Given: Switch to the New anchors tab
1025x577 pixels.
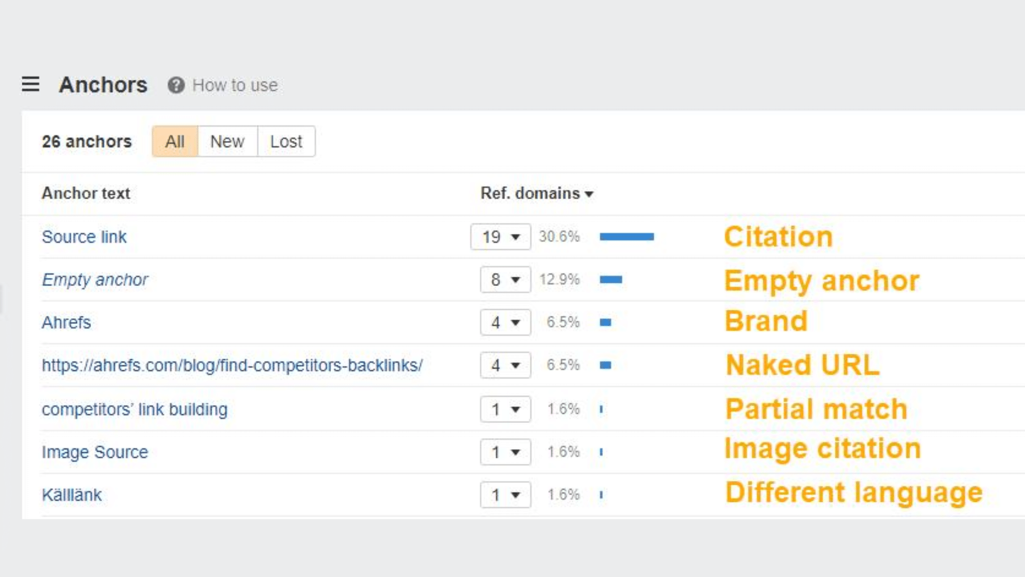Looking at the screenshot, I should (227, 141).
